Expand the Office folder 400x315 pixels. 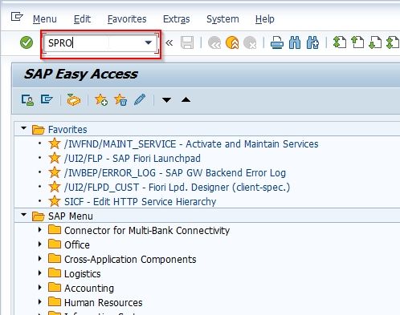tap(40, 244)
